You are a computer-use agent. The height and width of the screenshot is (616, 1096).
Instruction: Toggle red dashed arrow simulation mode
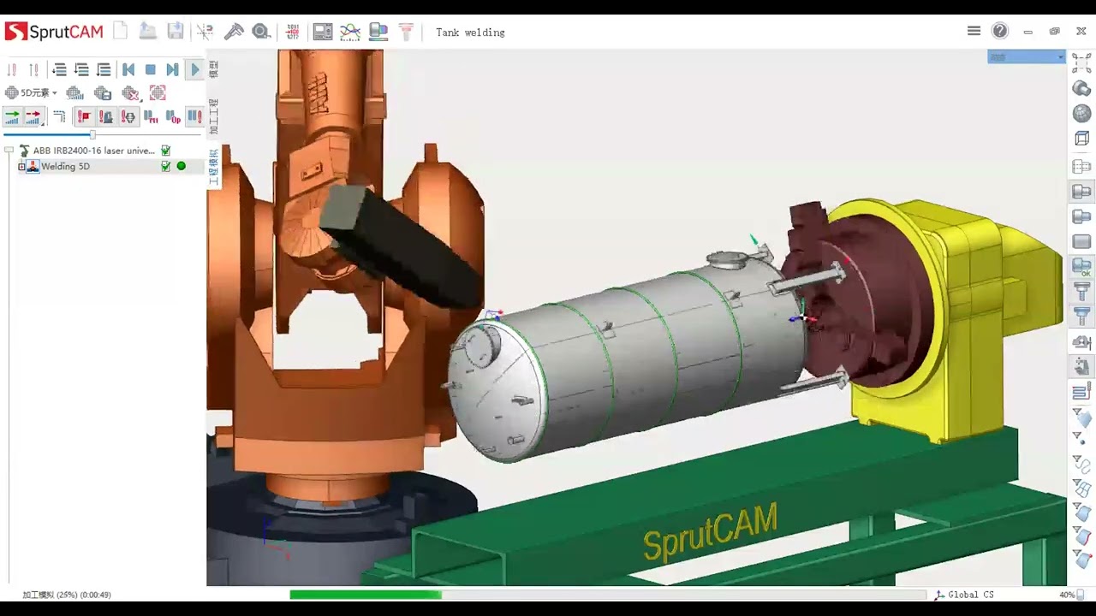33,116
